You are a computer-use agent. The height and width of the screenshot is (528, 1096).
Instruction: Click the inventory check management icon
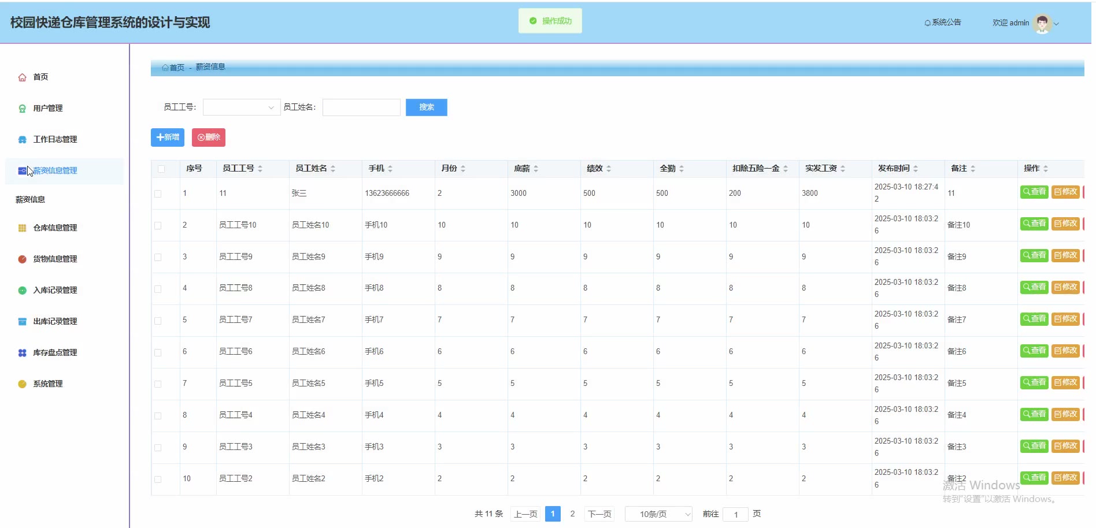point(22,353)
